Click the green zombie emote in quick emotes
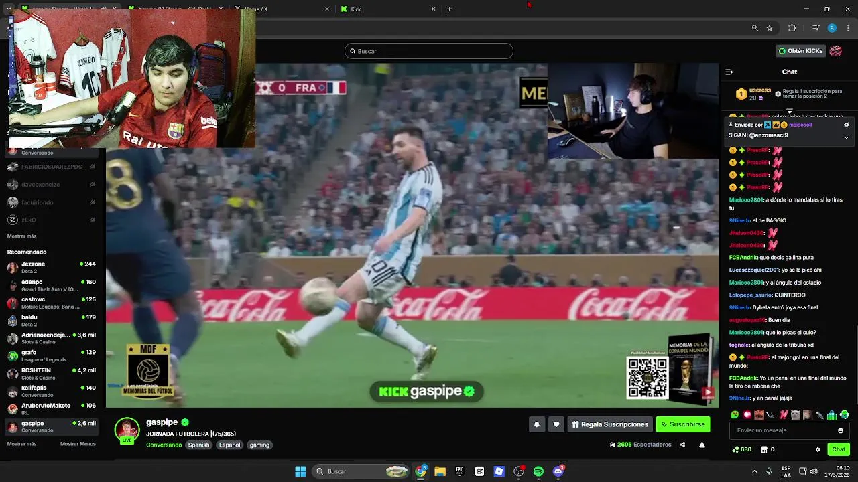 coord(735,415)
